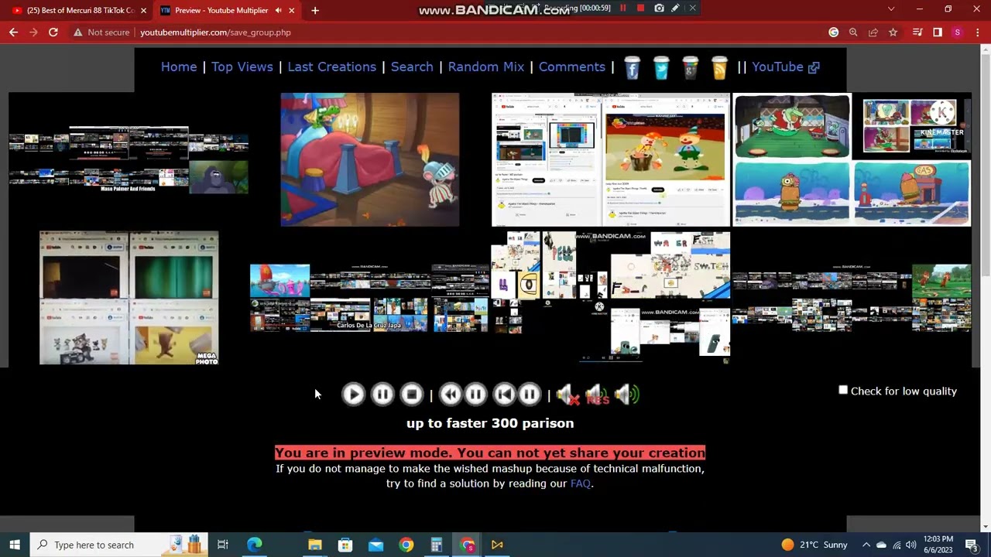Click the Masa Palmer And Friends thumbnail
This screenshot has height=557, width=991.
pyautogui.click(x=129, y=159)
